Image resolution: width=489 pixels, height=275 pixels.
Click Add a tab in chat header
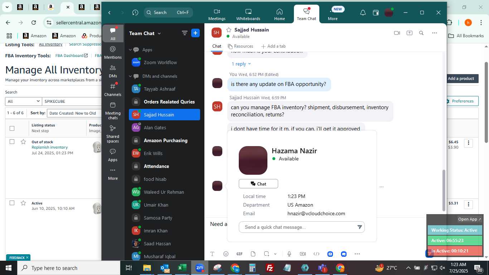tap(273, 46)
